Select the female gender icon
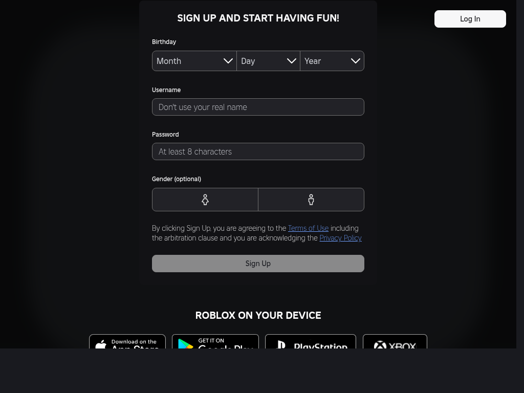Image resolution: width=524 pixels, height=393 pixels. (x=205, y=200)
